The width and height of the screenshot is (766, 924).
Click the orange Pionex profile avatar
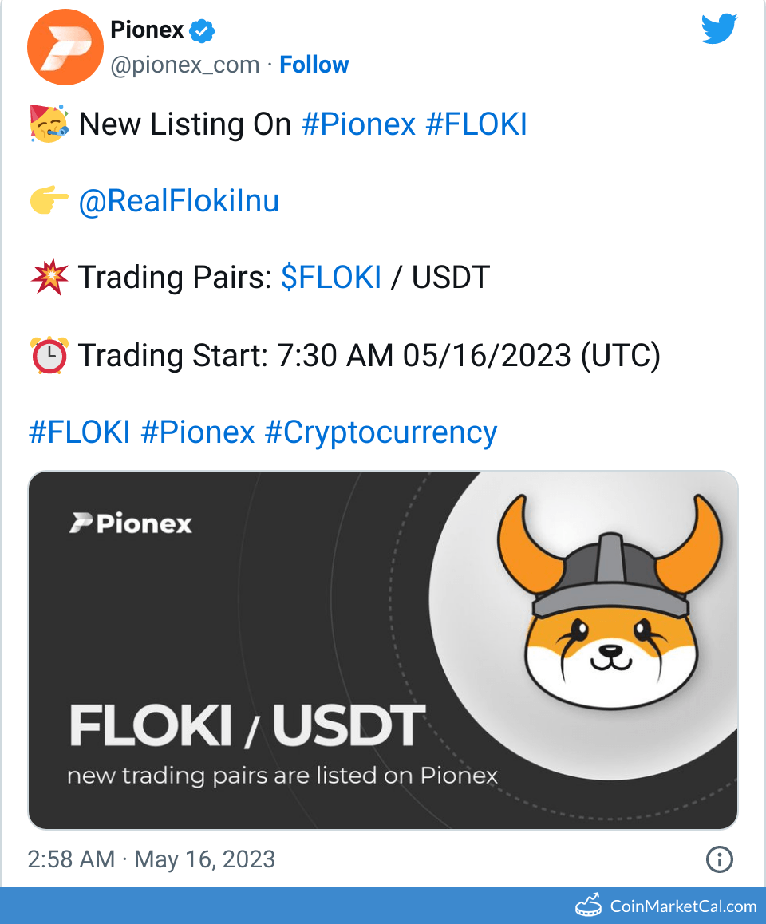pyautogui.click(x=65, y=48)
